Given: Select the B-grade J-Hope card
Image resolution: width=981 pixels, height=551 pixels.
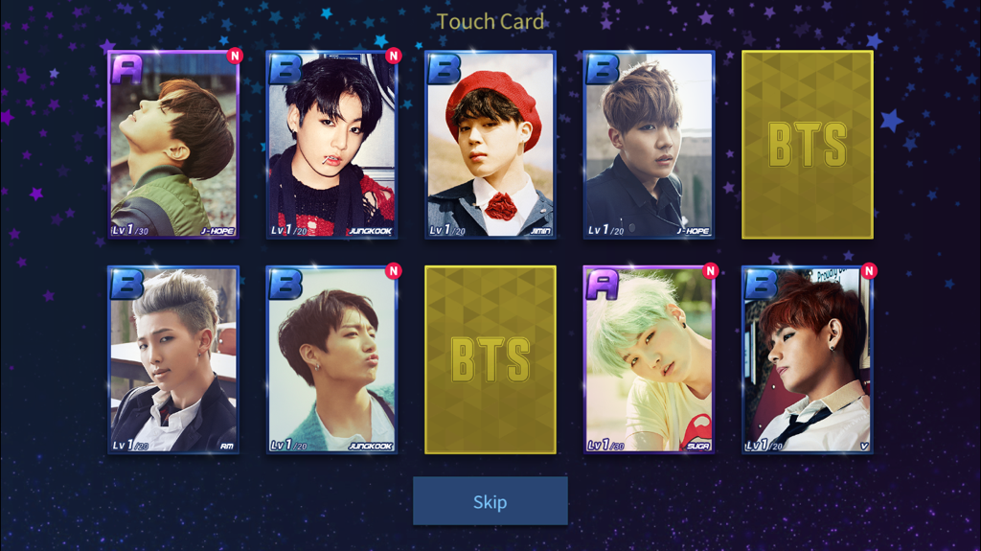Looking at the screenshot, I should (649, 145).
